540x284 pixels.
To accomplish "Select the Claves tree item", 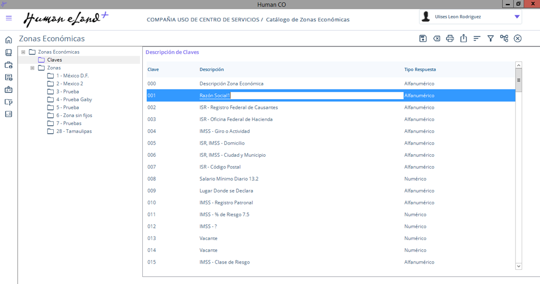I will (54, 60).
